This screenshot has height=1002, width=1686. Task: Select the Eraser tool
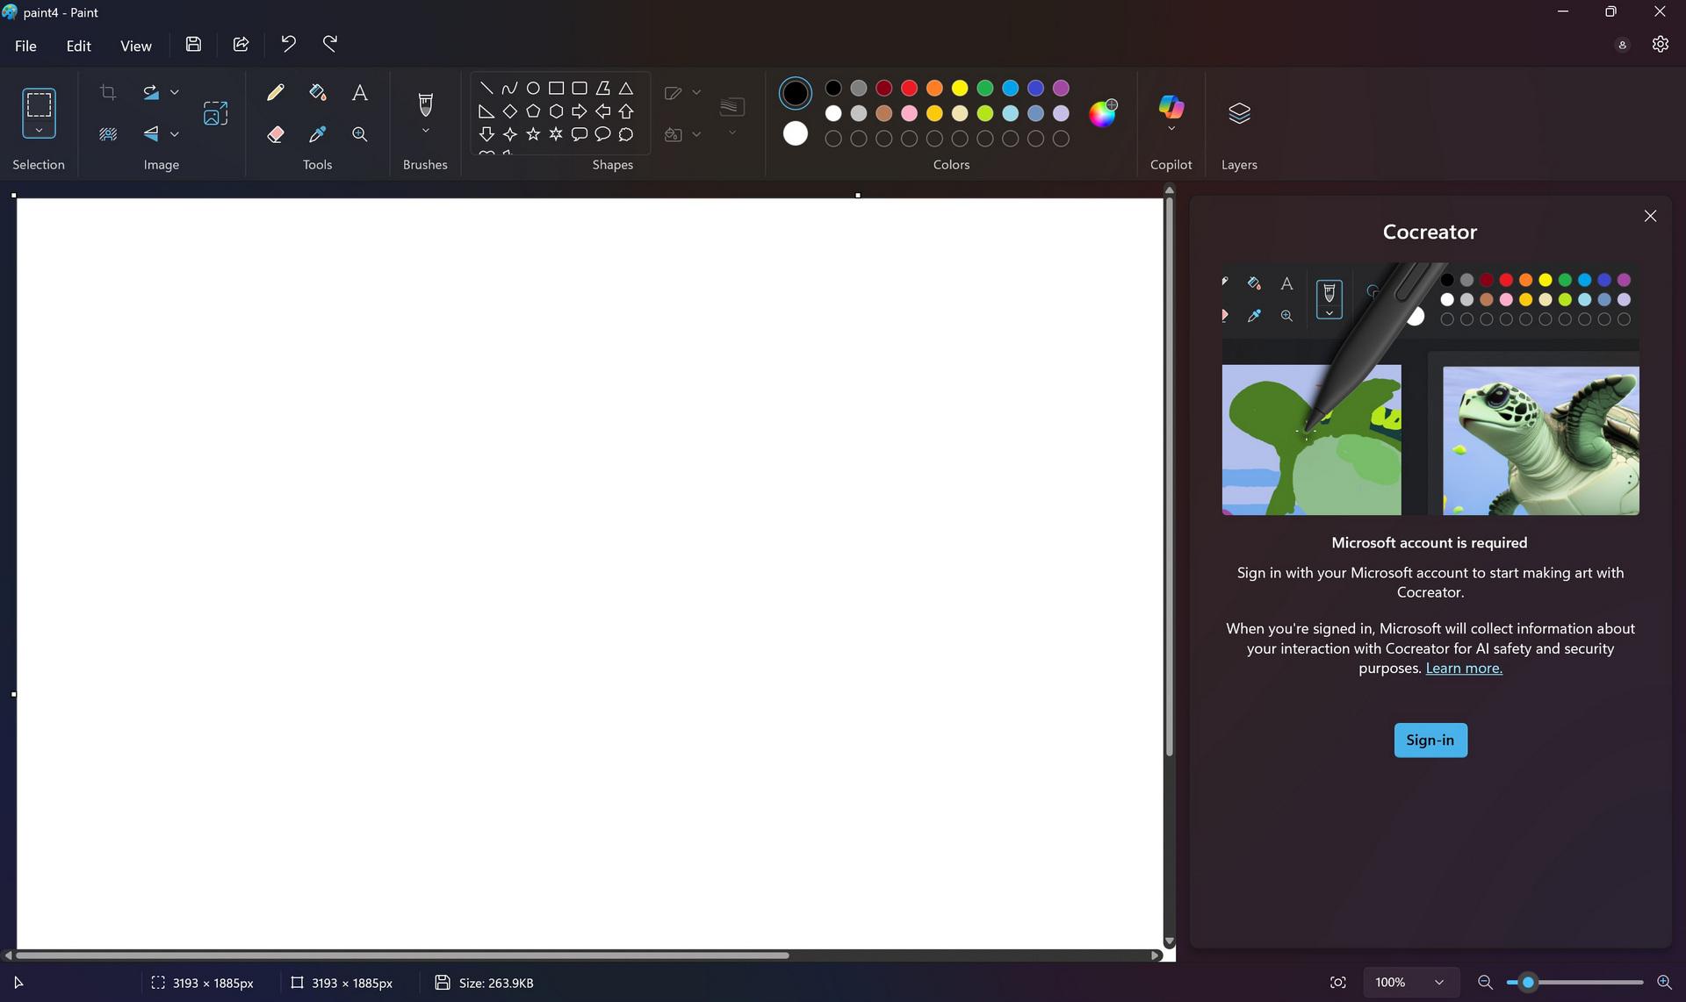click(x=276, y=134)
